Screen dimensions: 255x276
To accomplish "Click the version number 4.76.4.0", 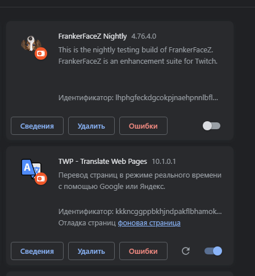I will (144, 36).
